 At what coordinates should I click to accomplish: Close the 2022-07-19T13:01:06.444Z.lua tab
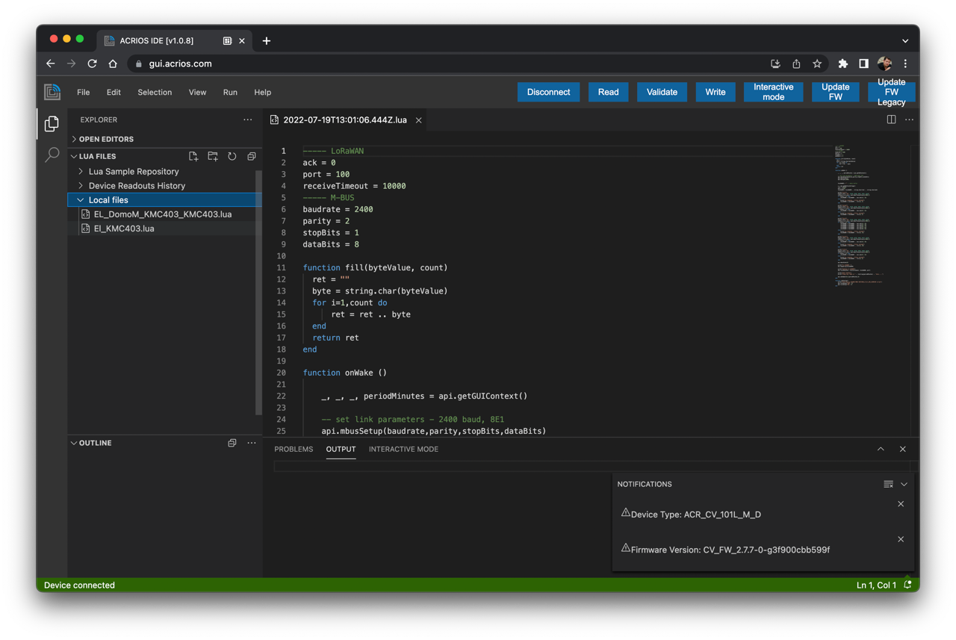pyautogui.click(x=419, y=120)
